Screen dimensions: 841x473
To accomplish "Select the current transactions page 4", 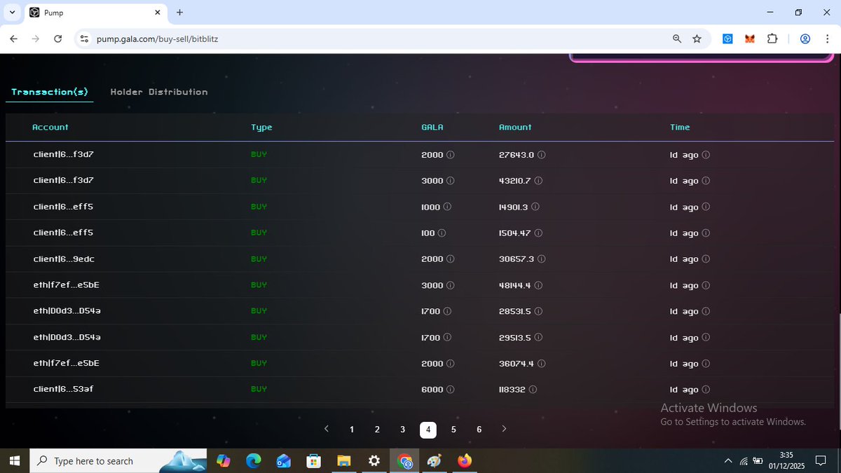I will click(428, 430).
